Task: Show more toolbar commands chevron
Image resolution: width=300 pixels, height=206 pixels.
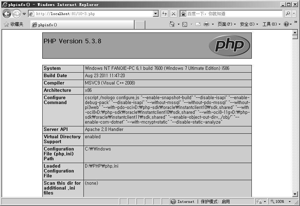Action: [x=295, y=22]
